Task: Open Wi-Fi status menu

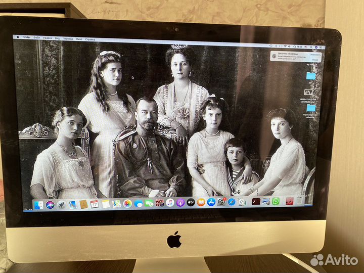Action: coord(285,46)
